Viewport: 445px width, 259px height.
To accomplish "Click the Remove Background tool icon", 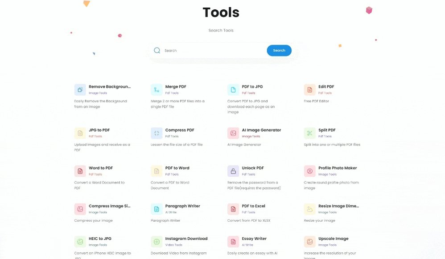I will click(x=80, y=89).
